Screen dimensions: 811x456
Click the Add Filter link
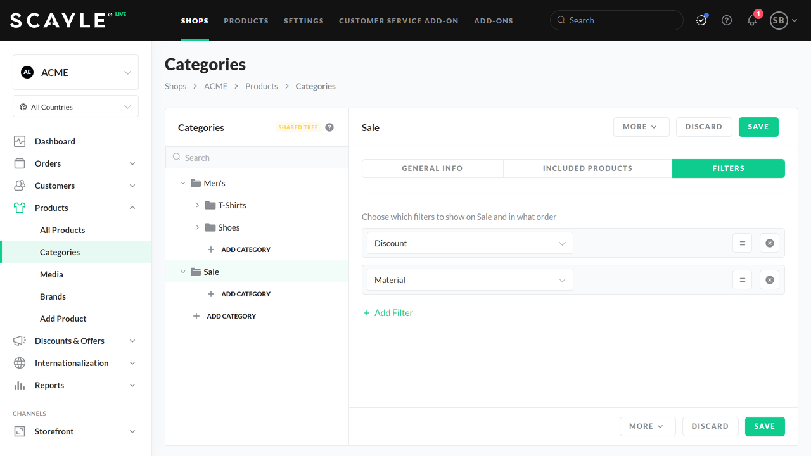click(x=388, y=313)
